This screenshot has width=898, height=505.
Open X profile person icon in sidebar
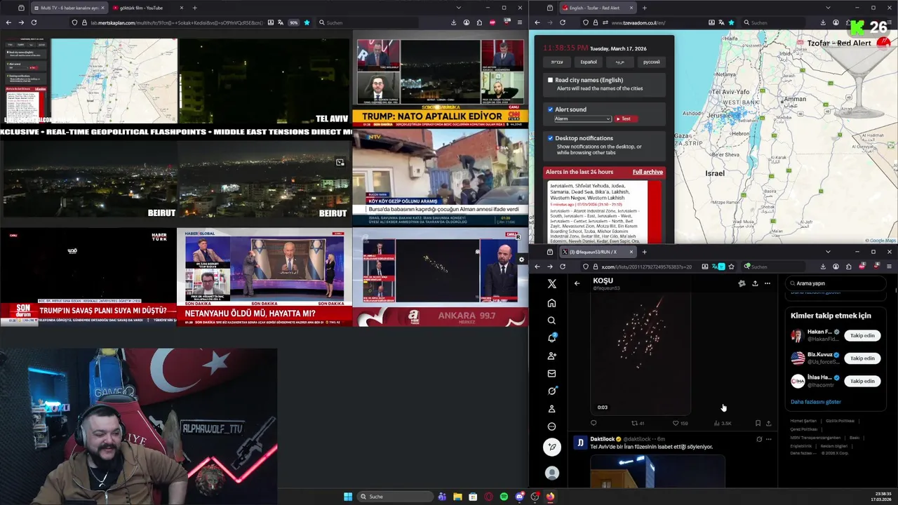tap(551, 408)
